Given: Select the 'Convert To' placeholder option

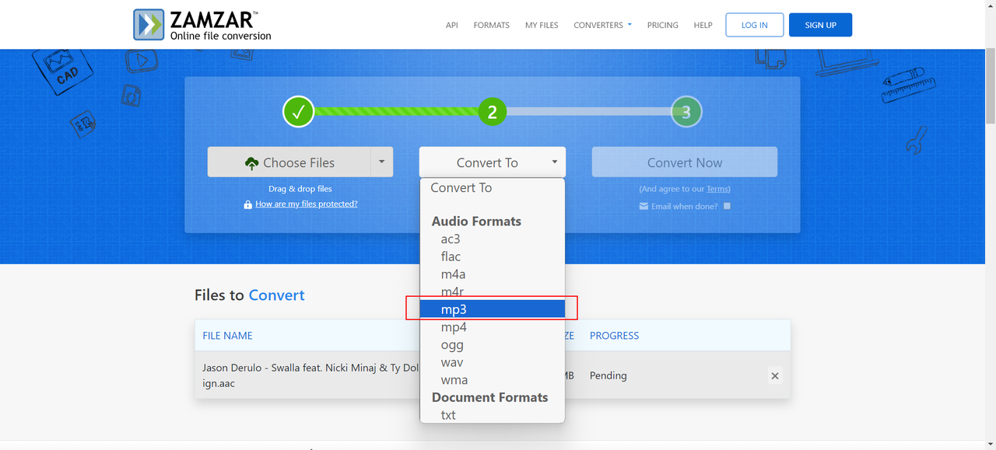Looking at the screenshot, I should point(493,188).
